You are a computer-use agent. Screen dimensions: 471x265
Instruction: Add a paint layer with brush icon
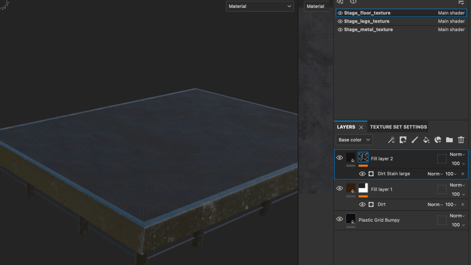[x=414, y=140]
